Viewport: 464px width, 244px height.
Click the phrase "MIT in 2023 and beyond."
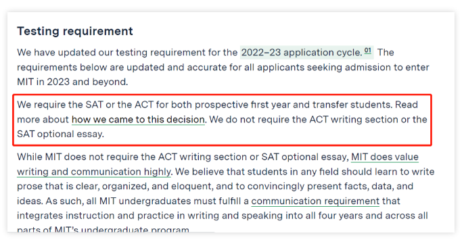72,82
